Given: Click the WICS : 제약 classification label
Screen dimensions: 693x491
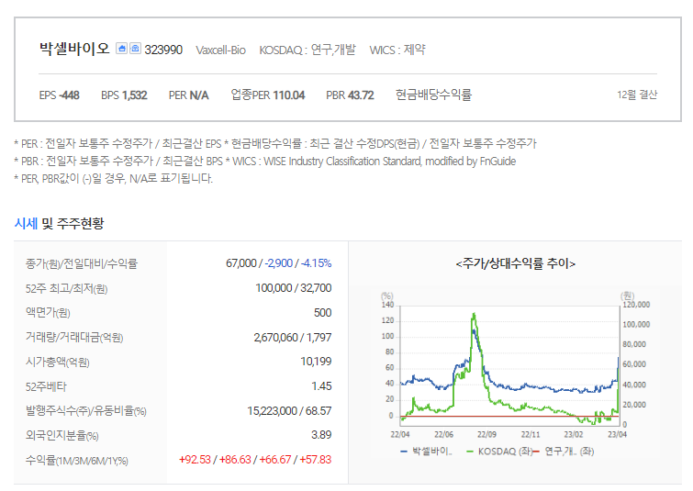Looking at the screenshot, I should pyautogui.click(x=397, y=50).
